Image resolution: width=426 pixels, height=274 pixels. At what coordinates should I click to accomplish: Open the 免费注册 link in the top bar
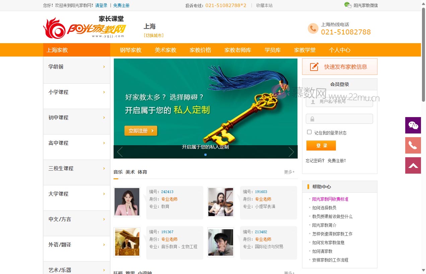(x=121, y=5)
